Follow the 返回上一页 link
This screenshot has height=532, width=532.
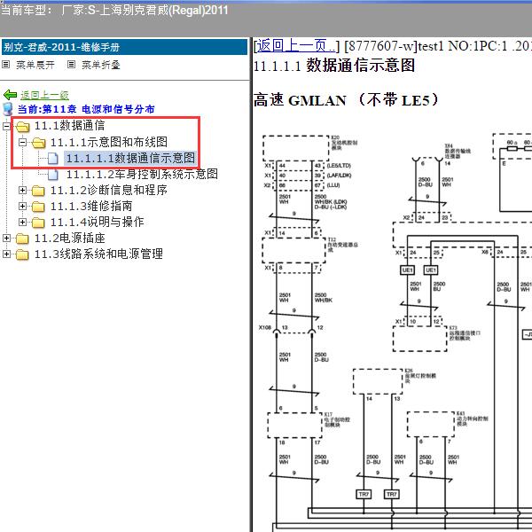point(296,46)
